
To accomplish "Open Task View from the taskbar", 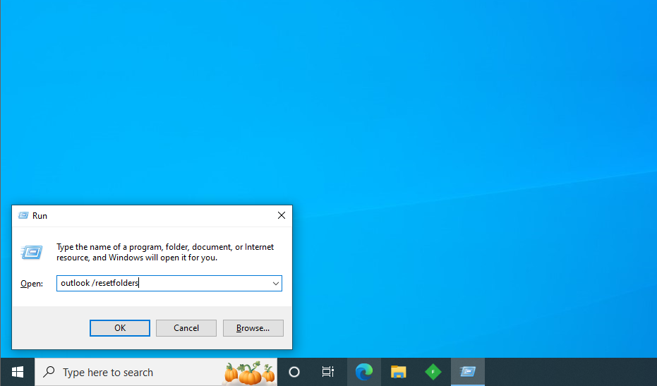I will [328, 372].
